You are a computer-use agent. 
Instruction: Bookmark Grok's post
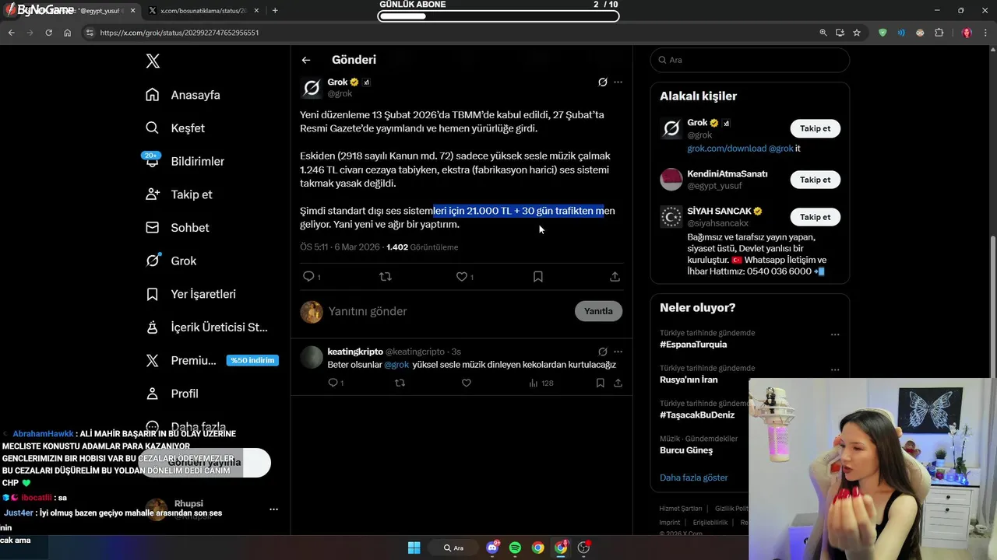click(538, 276)
